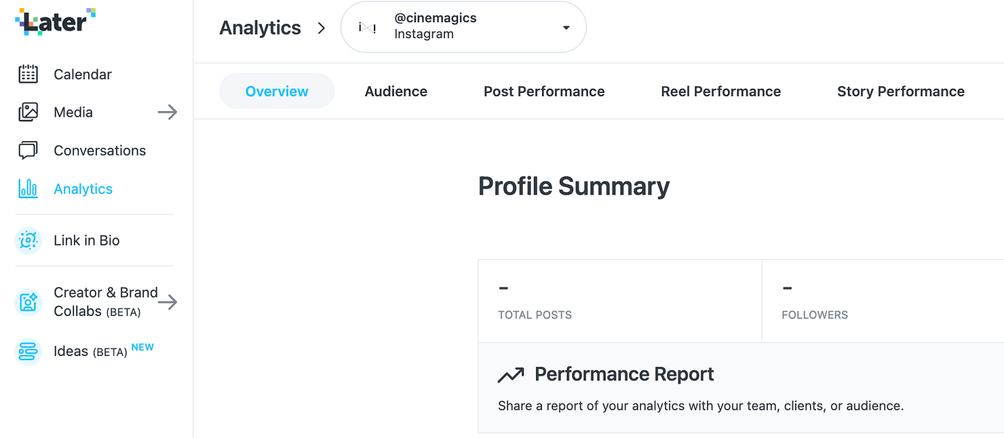This screenshot has width=1004, height=438.
Task: Switch to the Audience tab
Action: tap(396, 92)
